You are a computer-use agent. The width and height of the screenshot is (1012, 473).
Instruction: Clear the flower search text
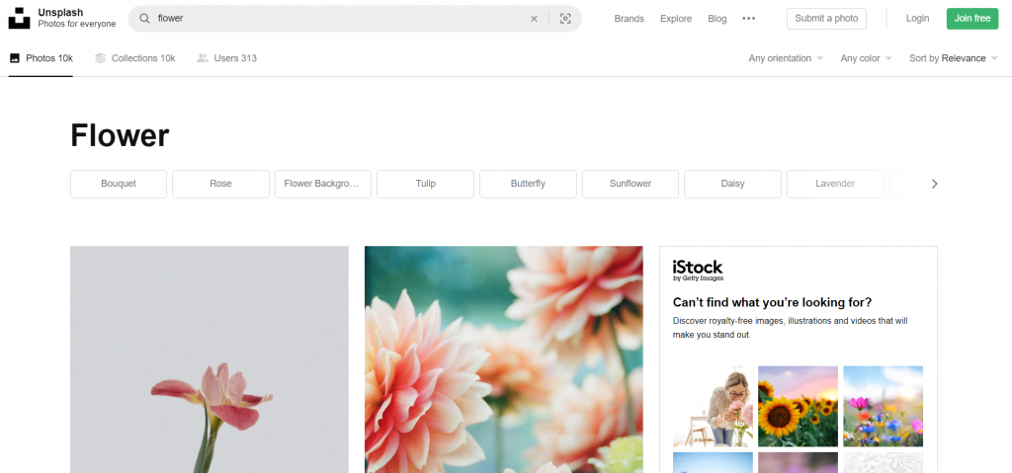pyautogui.click(x=534, y=19)
